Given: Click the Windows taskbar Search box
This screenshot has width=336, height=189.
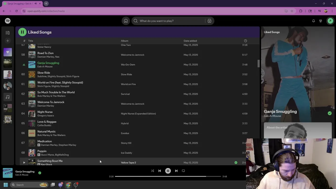Looking at the screenshot, I should [x=29, y=185].
